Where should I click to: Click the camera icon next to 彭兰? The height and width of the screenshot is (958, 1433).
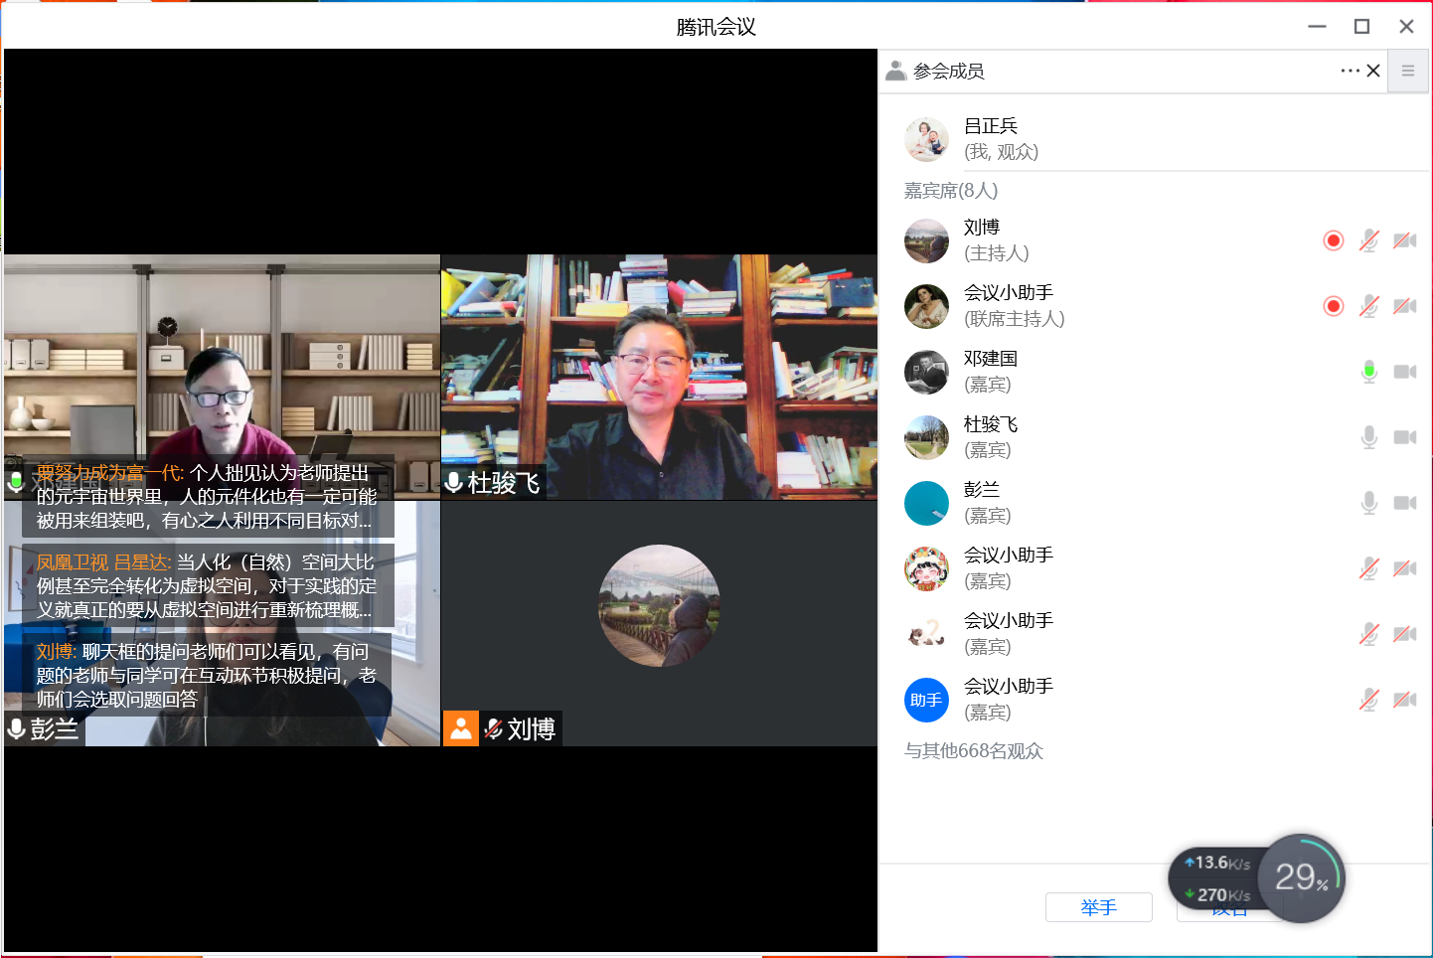(1404, 503)
